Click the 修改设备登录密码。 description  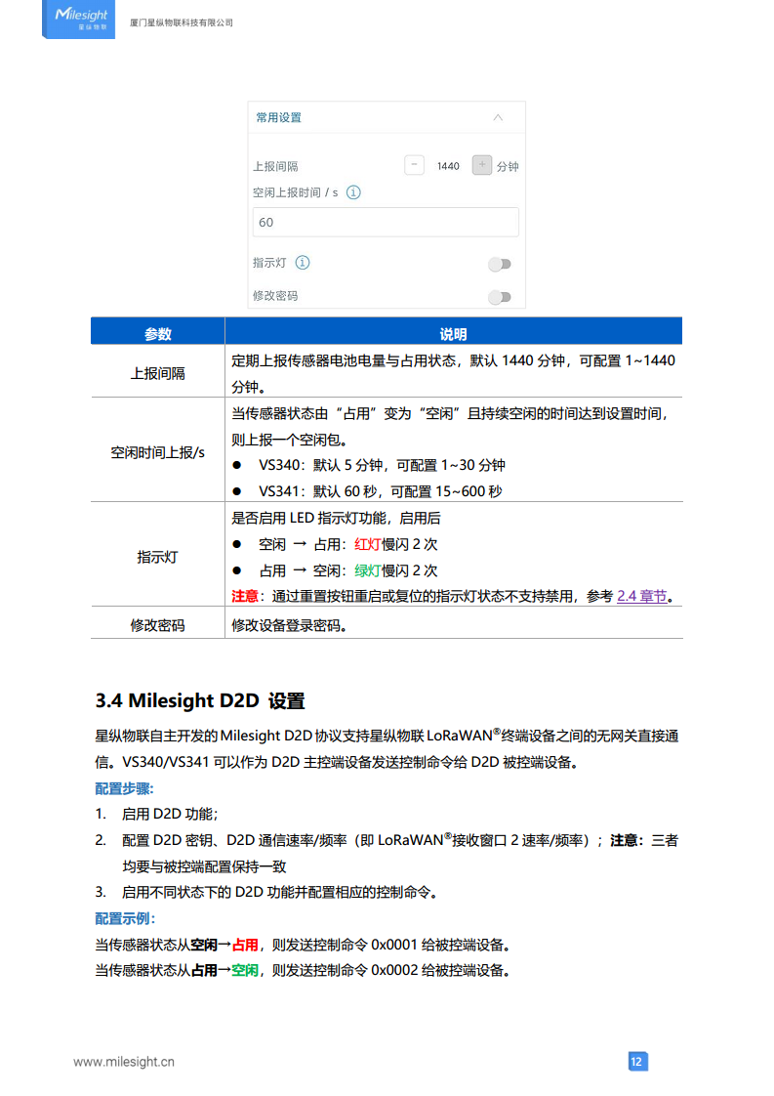pyautogui.click(x=289, y=625)
